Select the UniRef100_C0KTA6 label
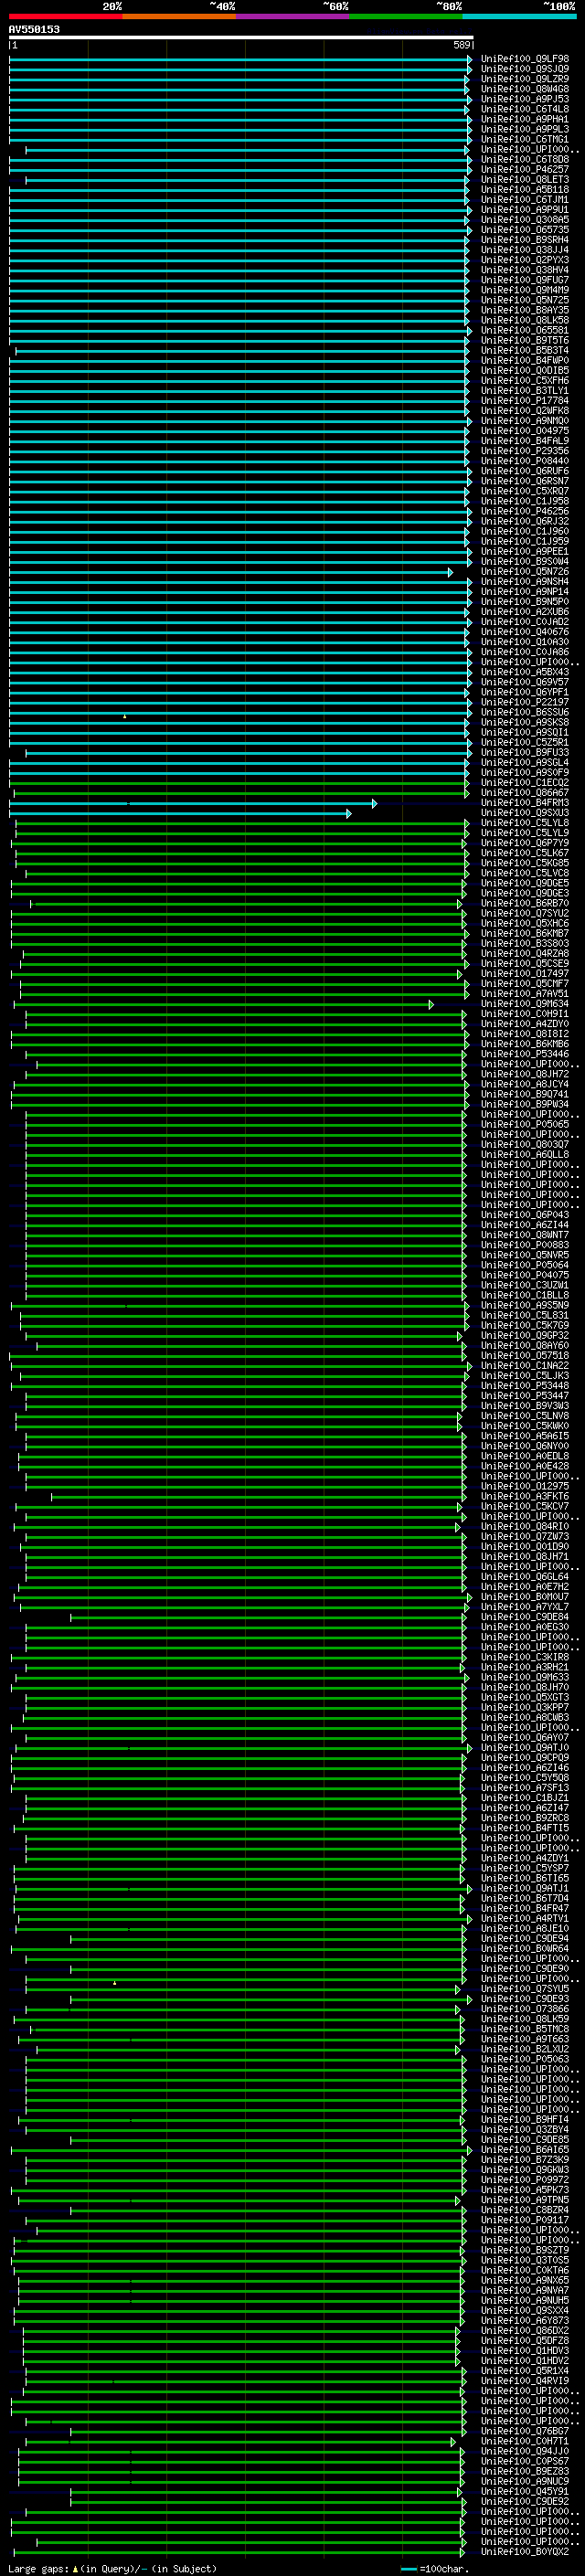 524,2270
